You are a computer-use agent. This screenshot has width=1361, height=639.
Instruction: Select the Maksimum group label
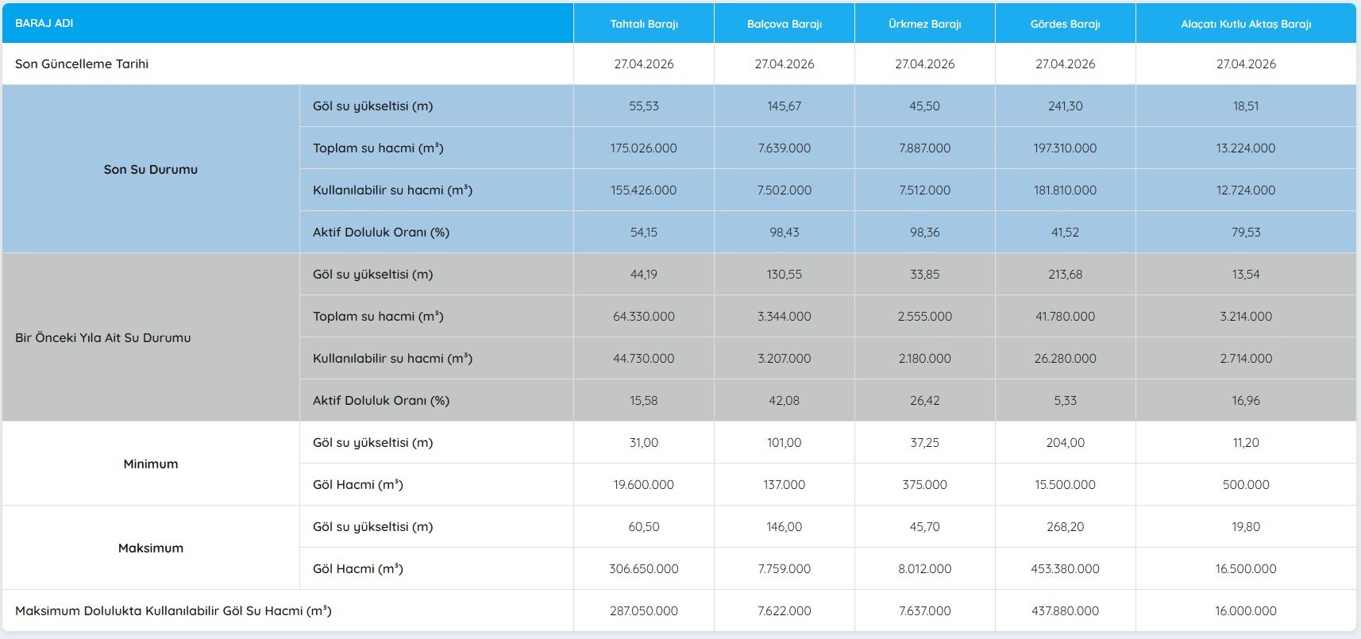[x=150, y=548]
